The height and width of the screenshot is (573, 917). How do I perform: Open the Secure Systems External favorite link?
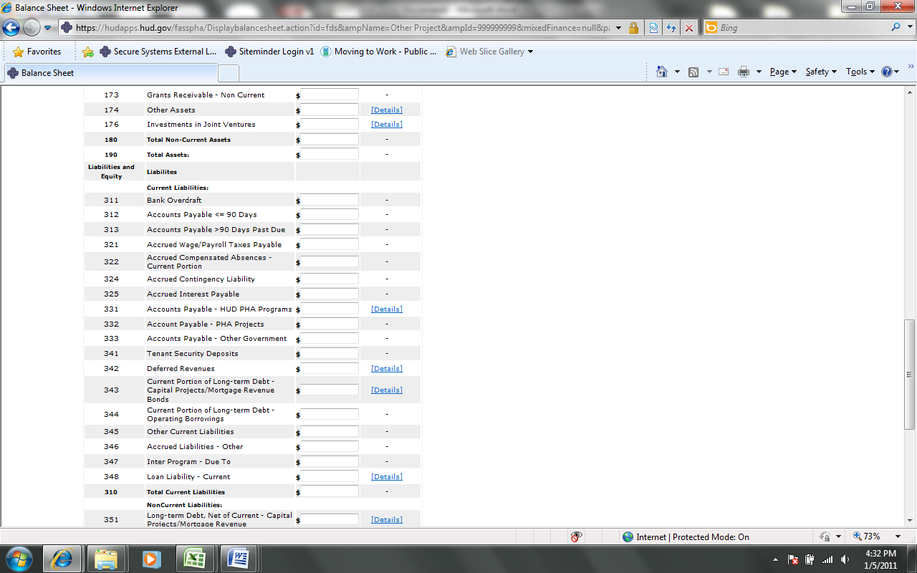pyautogui.click(x=158, y=52)
